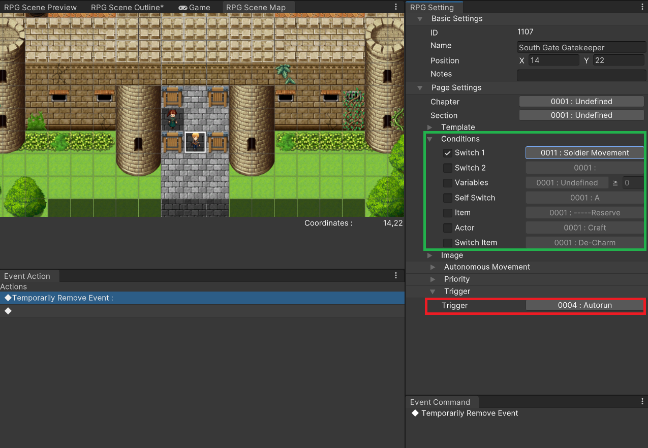The image size is (648, 448).
Task: Expand the Template section
Action: (430, 127)
